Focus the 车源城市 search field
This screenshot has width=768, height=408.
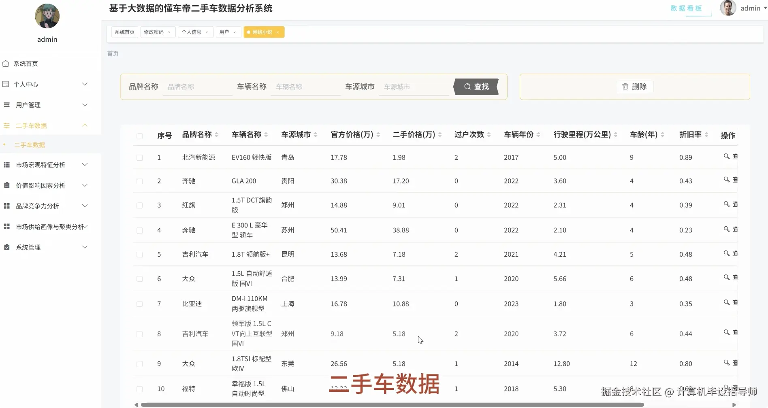pos(414,87)
